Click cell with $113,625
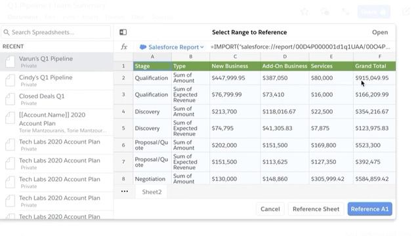Screen dimensions: 420x236 [x=285, y=162]
